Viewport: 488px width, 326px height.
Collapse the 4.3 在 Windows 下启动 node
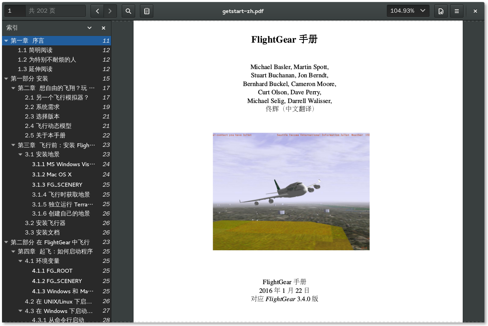[x=20, y=311]
